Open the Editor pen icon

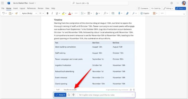point(127,13)
